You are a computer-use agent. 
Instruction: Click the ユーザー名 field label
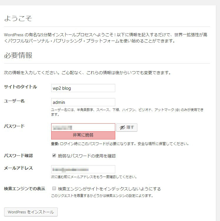pos(14,101)
